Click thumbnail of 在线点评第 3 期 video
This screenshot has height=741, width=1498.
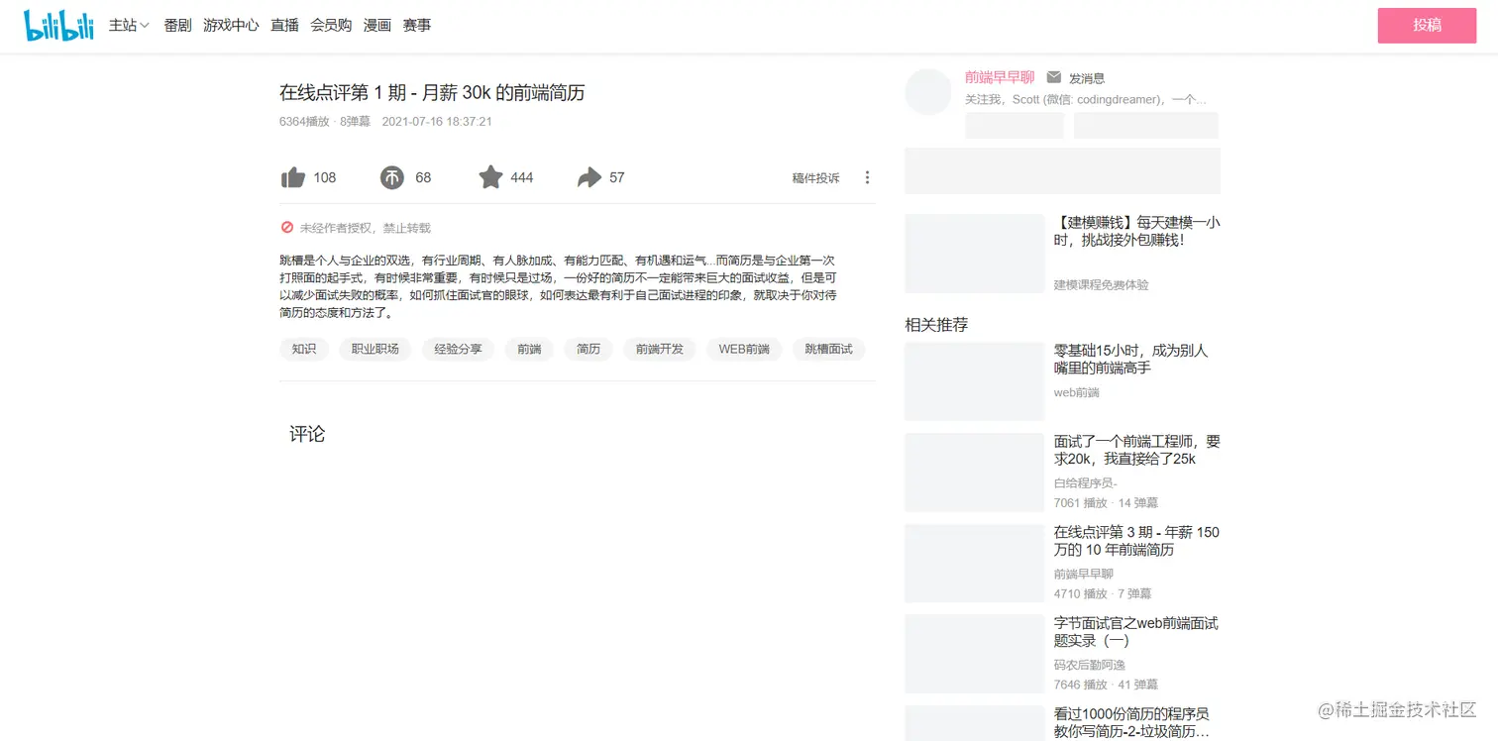point(975,564)
